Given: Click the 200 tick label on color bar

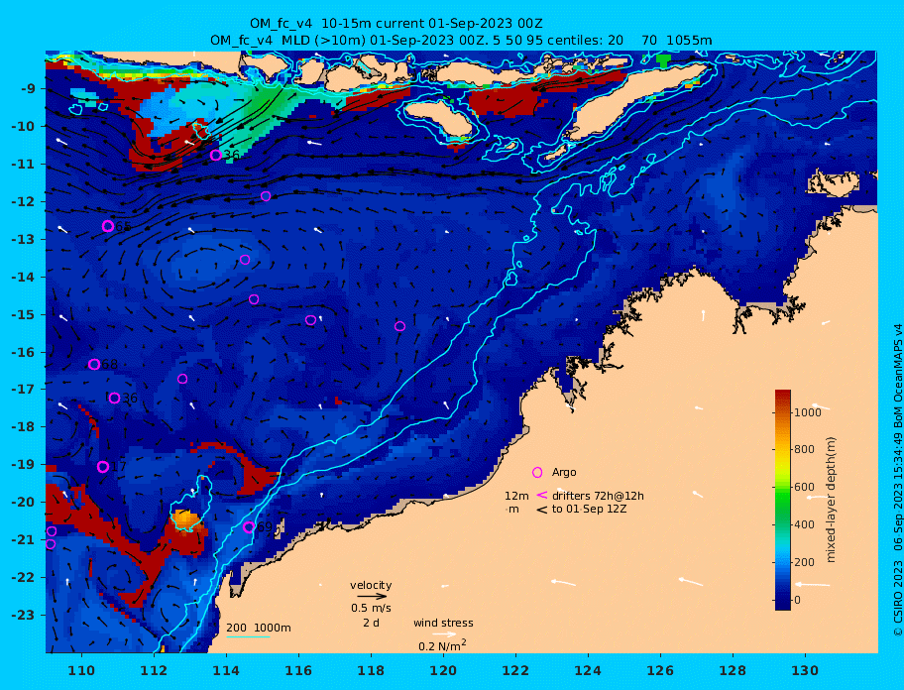Looking at the screenshot, I should click(x=804, y=562).
